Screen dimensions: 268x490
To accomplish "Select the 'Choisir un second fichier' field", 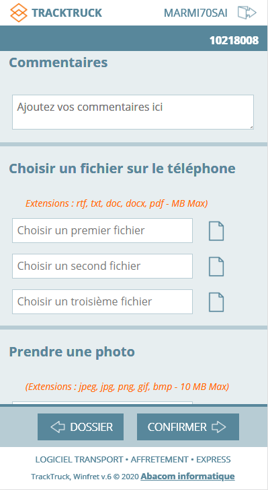I will [102, 266].
